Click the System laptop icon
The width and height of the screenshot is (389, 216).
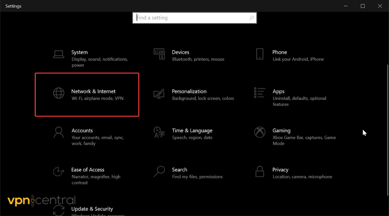(58, 54)
